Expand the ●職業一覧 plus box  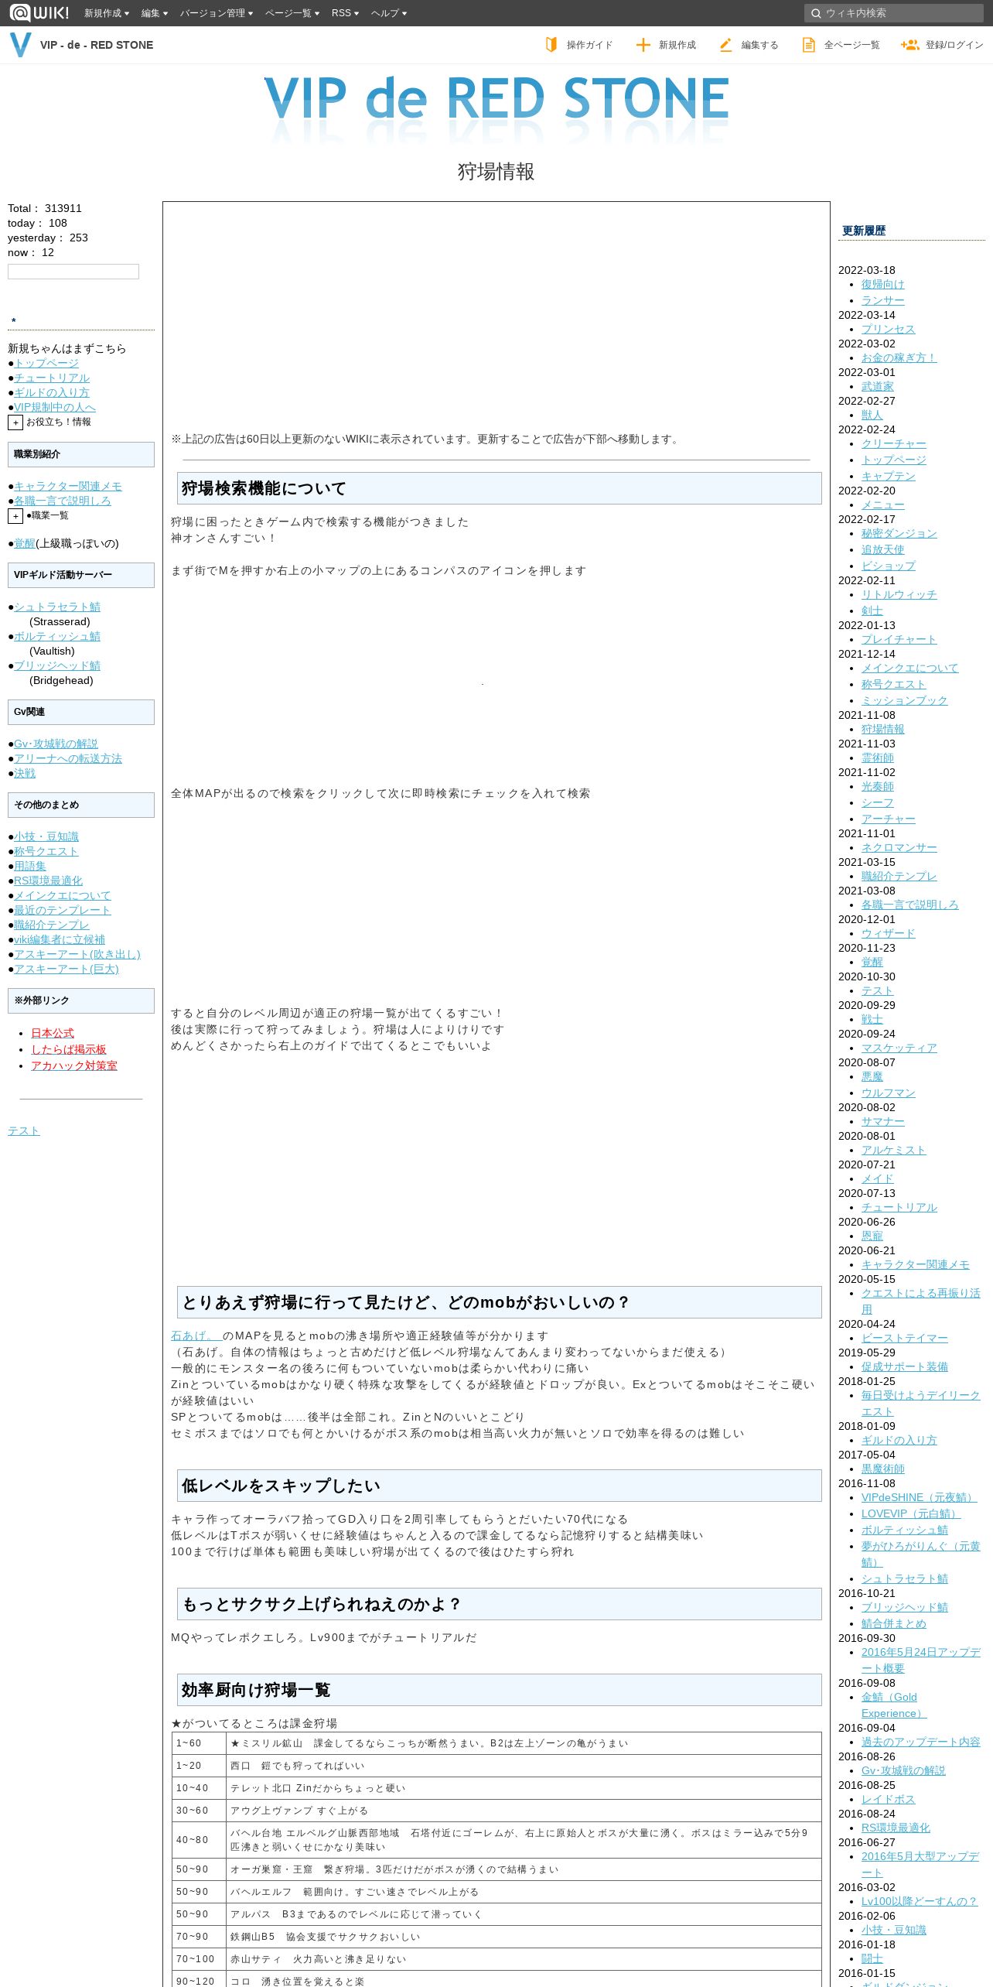[x=15, y=516]
